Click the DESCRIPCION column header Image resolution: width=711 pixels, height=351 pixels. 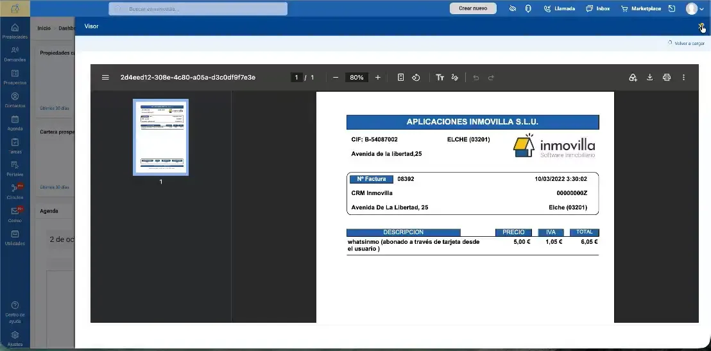coord(404,232)
